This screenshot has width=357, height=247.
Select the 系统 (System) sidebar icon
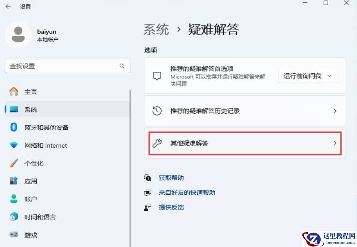[x=13, y=109]
